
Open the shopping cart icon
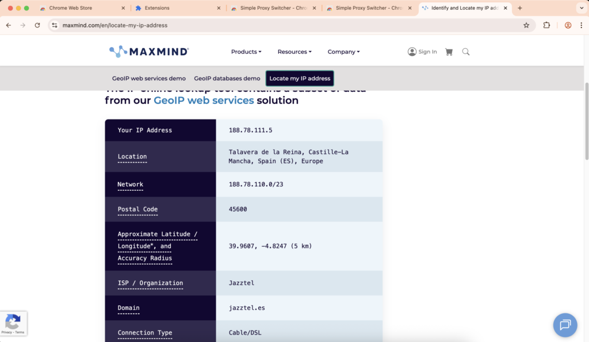tap(449, 52)
